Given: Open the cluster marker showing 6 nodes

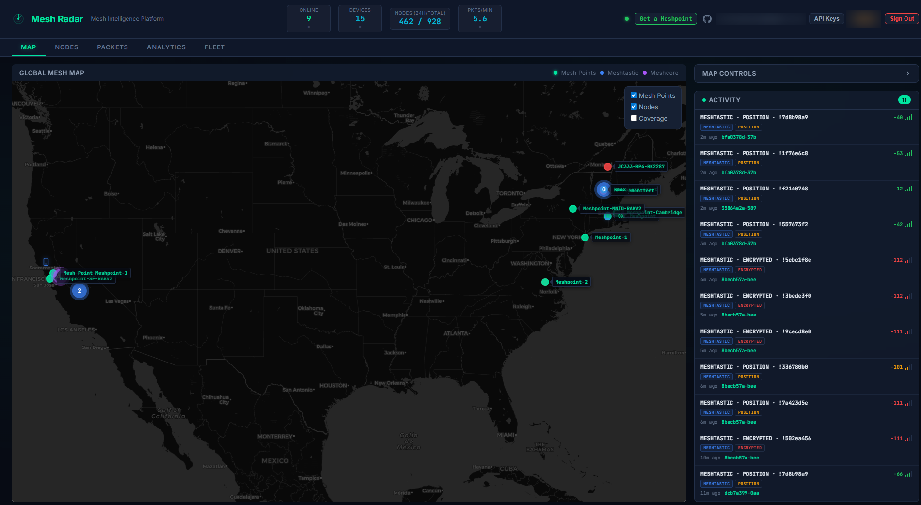Looking at the screenshot, I should coord(603,189).
